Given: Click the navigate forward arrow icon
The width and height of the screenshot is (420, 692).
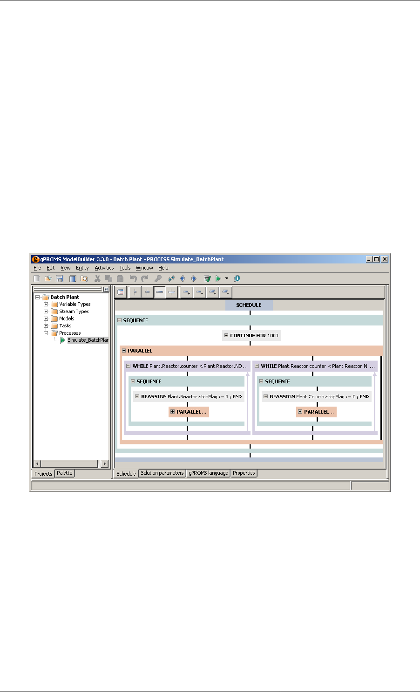Looking at the screenshot, I should pos(194,279).
